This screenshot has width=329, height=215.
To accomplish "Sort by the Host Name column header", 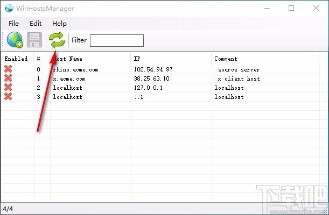I will coord(67,59).
